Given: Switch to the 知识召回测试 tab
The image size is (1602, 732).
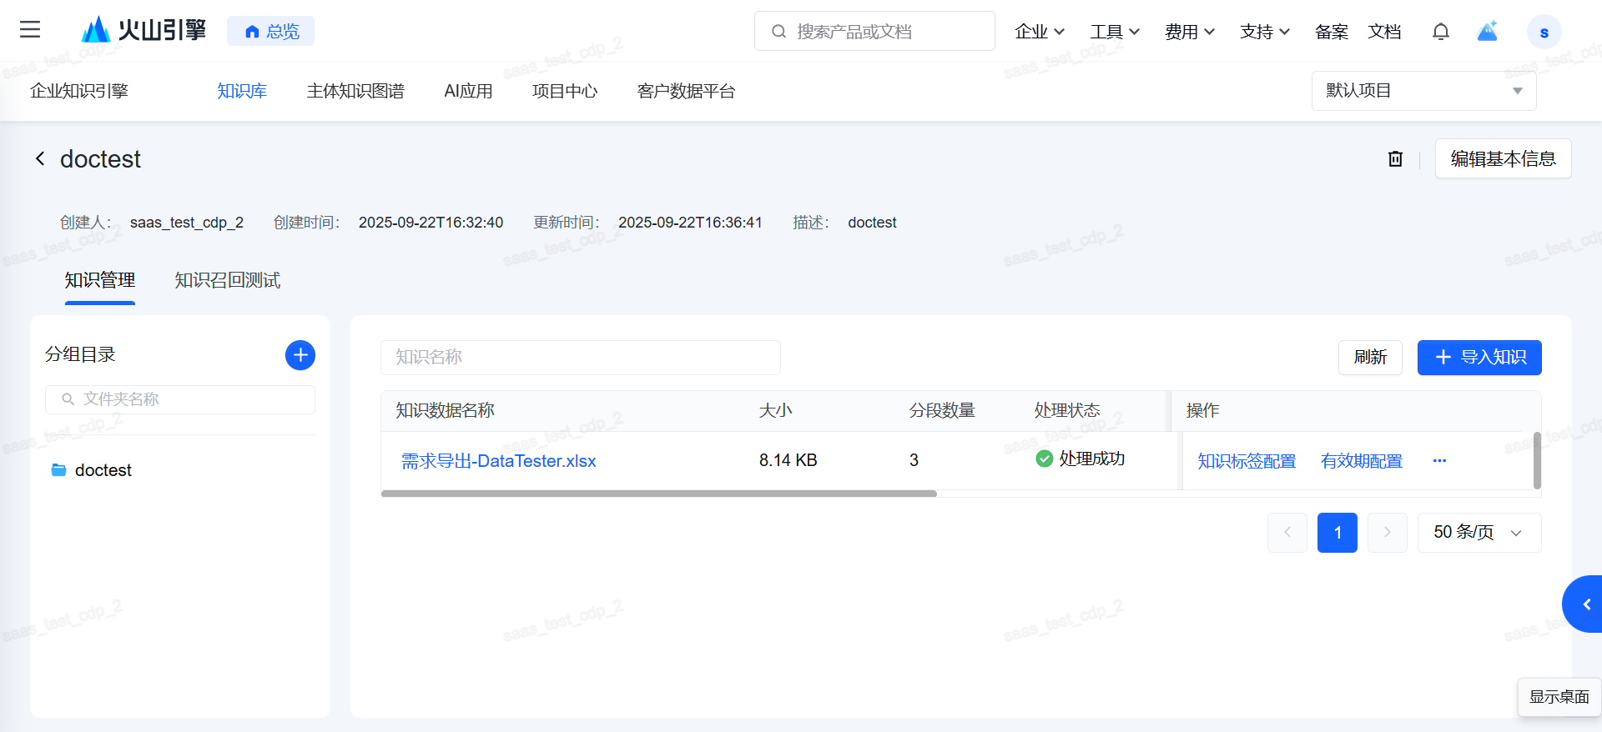Looking at the screenshot, I should (227, 281).
